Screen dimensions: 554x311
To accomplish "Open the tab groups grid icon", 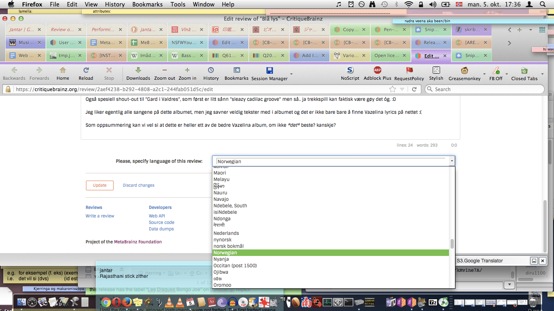I will pos(542,30).
